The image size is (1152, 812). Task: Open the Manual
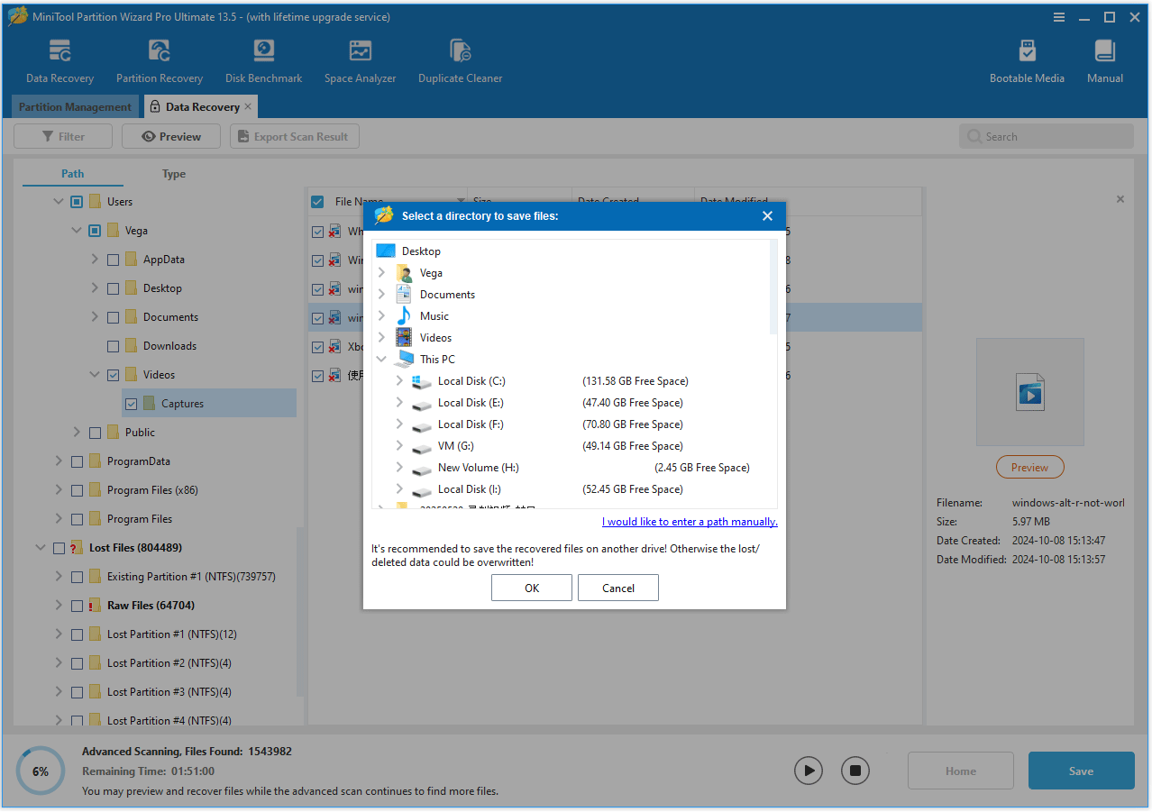[1104, 59]
